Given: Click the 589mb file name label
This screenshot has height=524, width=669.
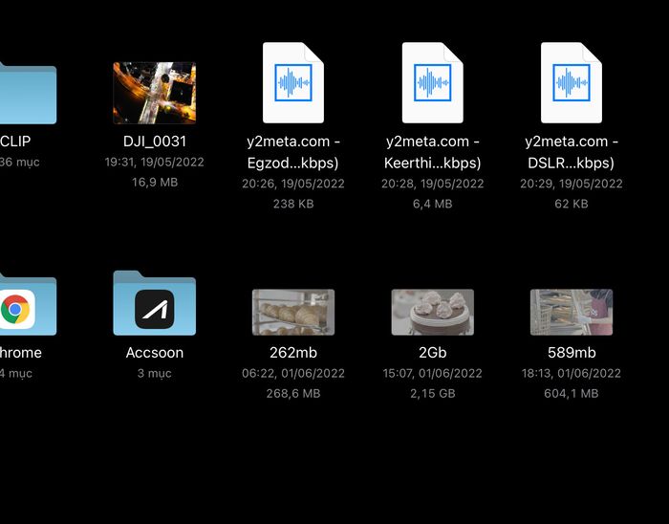Looking at the screenshot, I should pyautogui.click(x=571, y=352).
